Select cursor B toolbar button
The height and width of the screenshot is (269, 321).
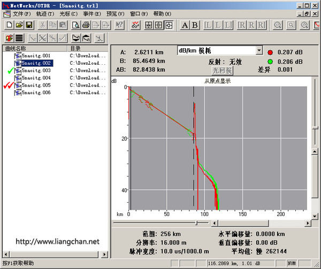194,25
